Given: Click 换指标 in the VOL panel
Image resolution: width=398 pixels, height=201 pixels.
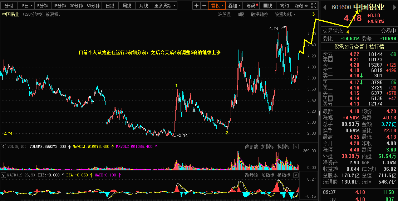Looking at the screenshot, I should [x=284, y=146].
